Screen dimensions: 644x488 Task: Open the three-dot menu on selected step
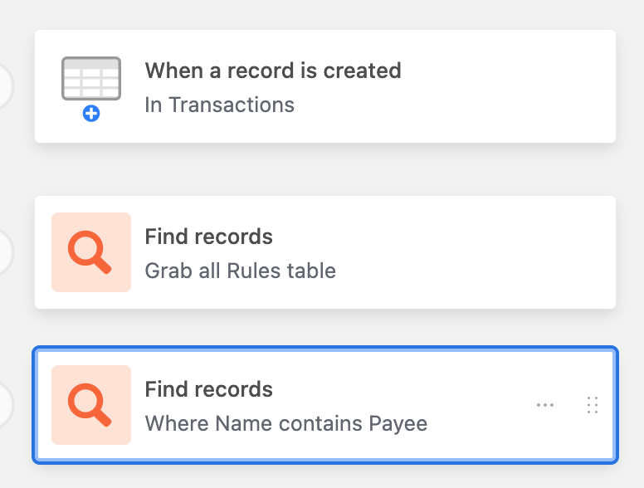click(545, 405)
